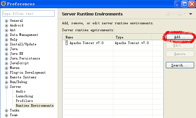Focus the type filter text field
Screen dimensions: 196x118
click(x=29, y=14)
